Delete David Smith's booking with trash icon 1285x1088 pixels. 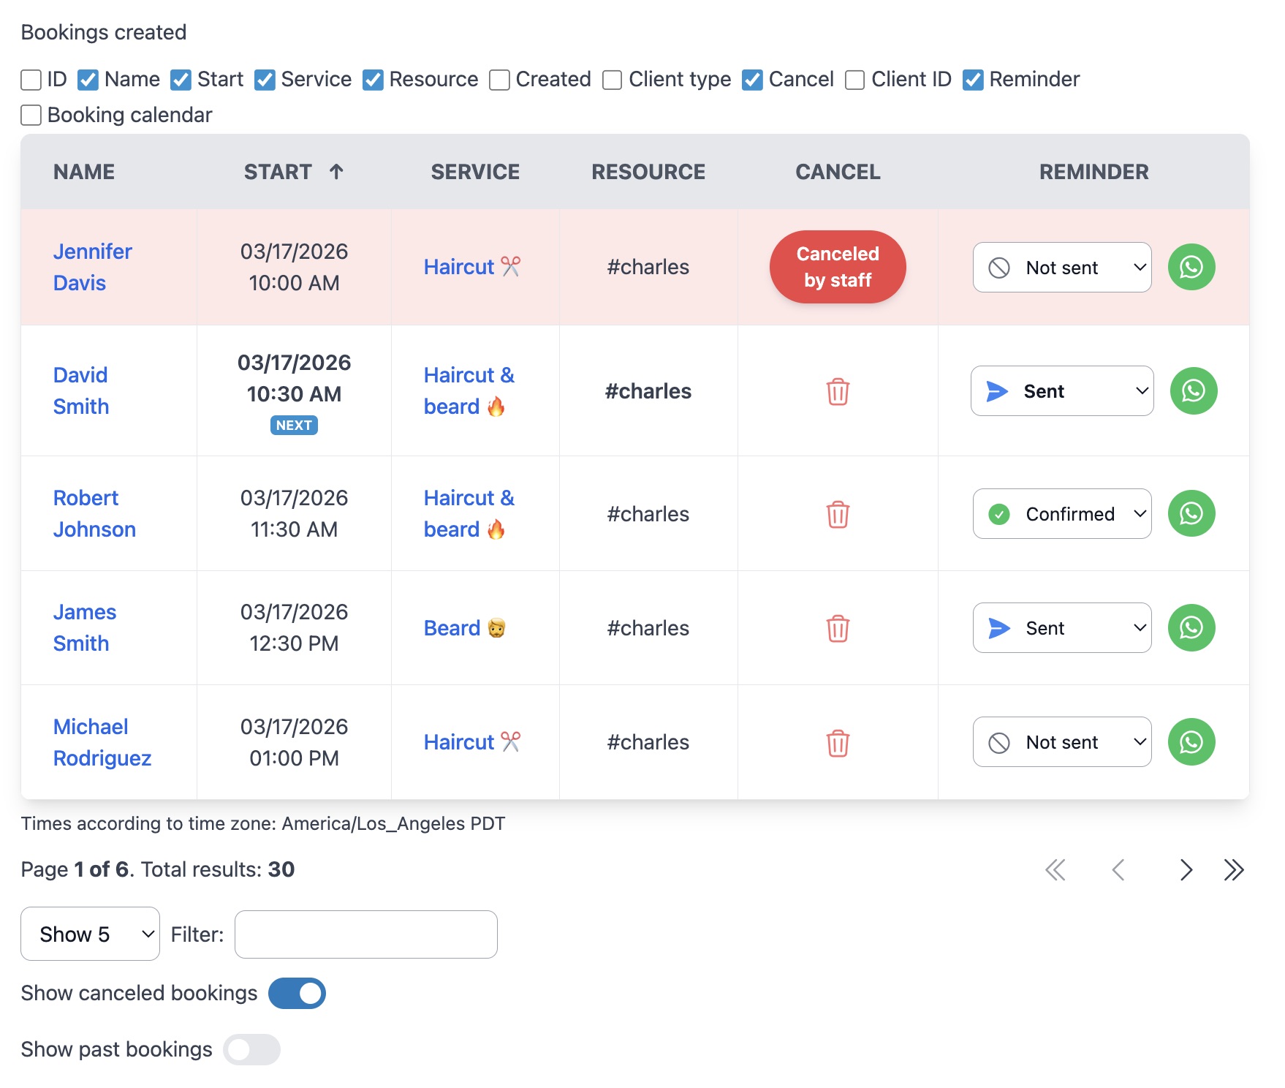[x=837, y=392]
